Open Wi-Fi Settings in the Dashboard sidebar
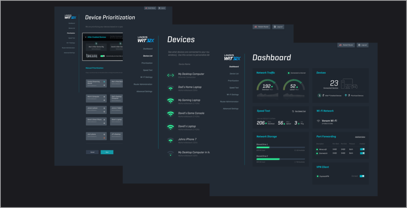Screen dimensions: 407x208 232,95
